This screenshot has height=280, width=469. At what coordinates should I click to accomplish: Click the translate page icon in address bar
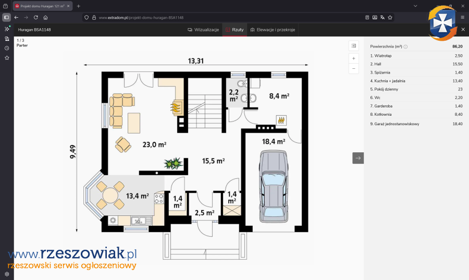click(x=382, y=17)
